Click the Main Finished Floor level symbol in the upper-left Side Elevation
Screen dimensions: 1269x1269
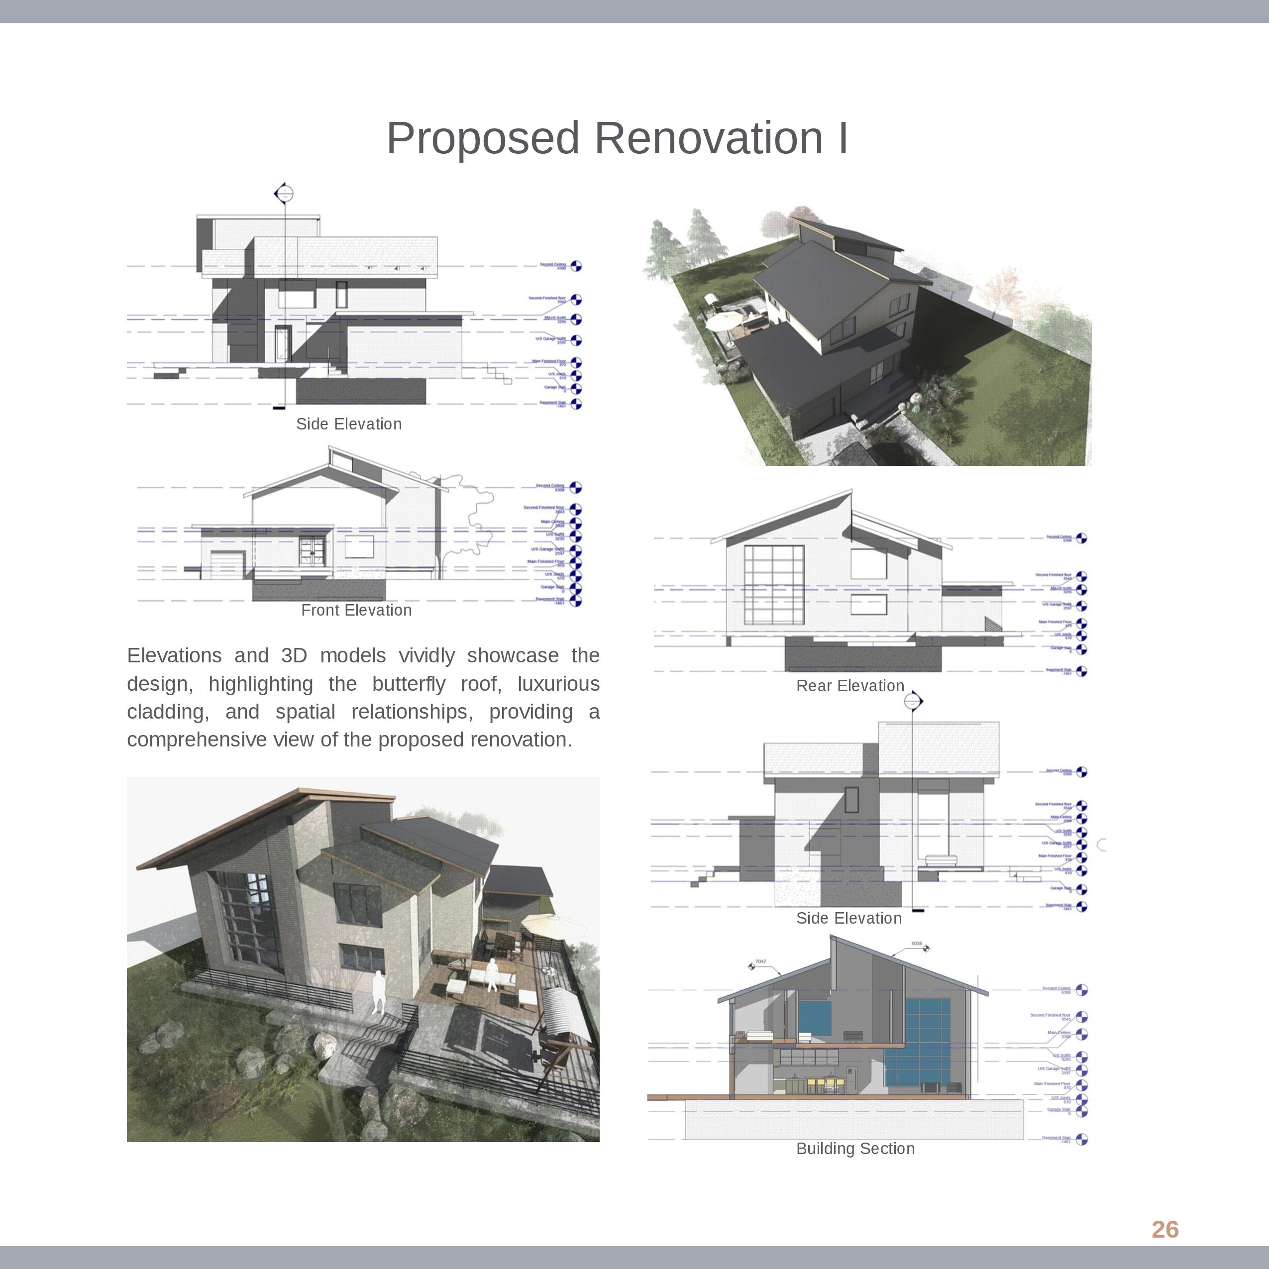click(x=576, y=363)
